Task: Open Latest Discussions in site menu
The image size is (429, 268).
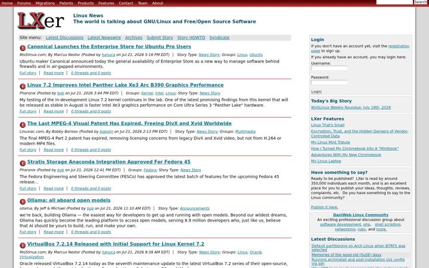Action: coord(64,38)
